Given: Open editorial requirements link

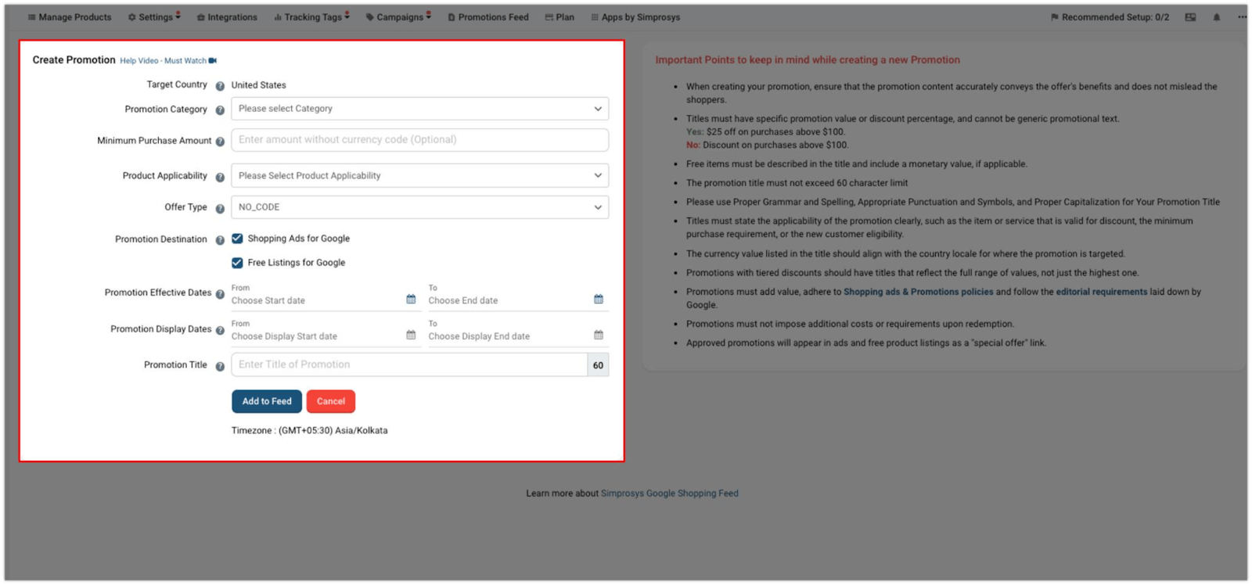Looking at the screenshot, I should (1102, 292).
